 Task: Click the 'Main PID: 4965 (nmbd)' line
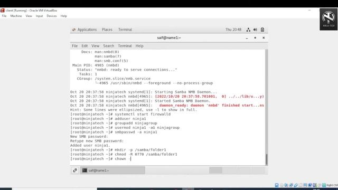(x=96, y=65)
